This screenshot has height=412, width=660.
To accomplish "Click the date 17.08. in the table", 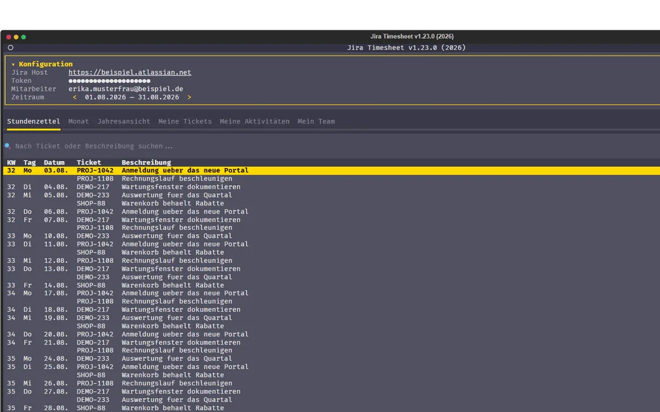I will point(56,293).
